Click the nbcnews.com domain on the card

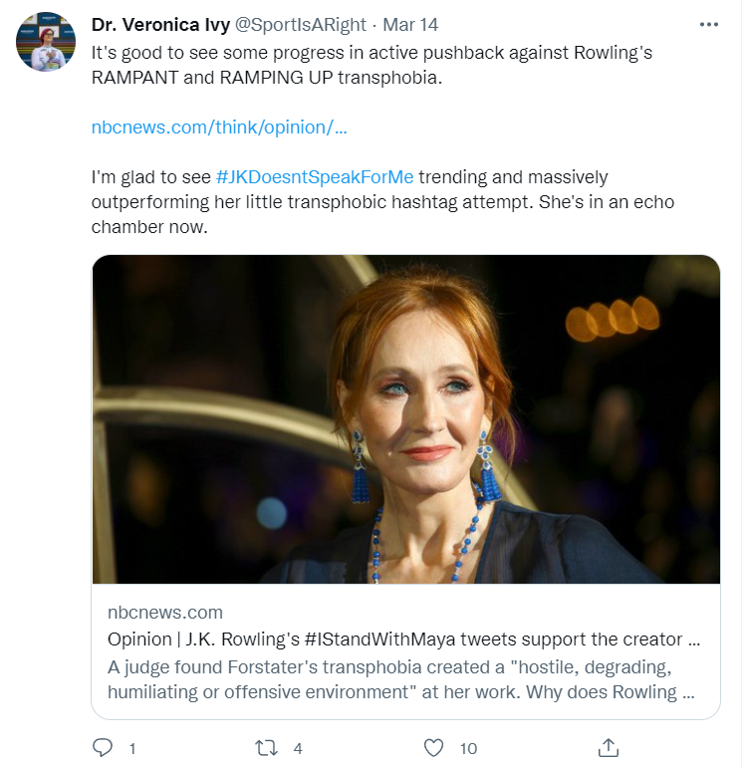tap(164, 612)
